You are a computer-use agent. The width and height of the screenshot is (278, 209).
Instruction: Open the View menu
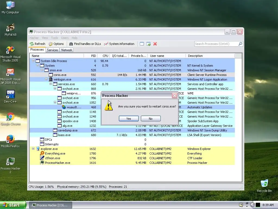tap(45, 38)
